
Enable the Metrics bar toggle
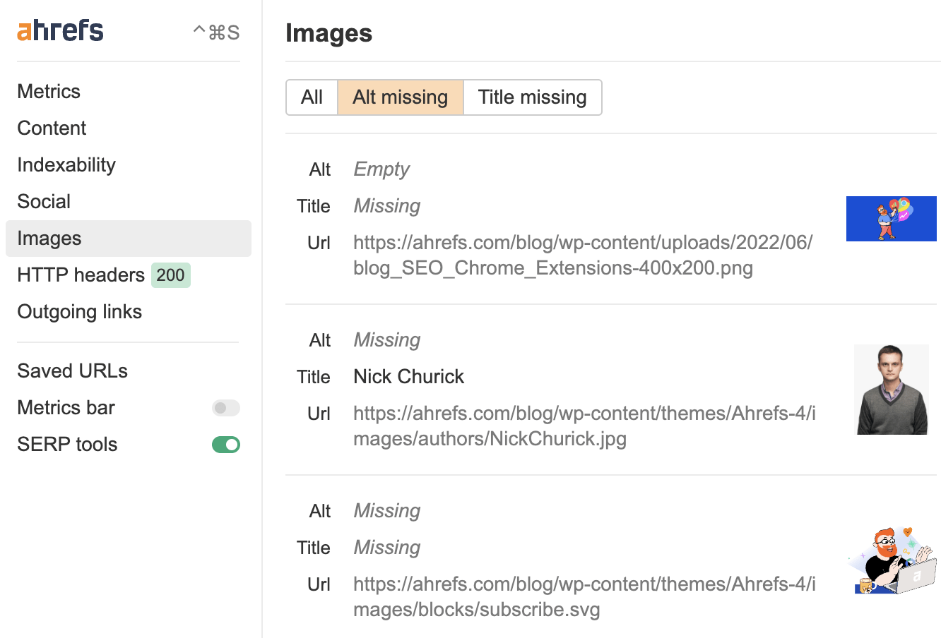[x=226, y=408]
